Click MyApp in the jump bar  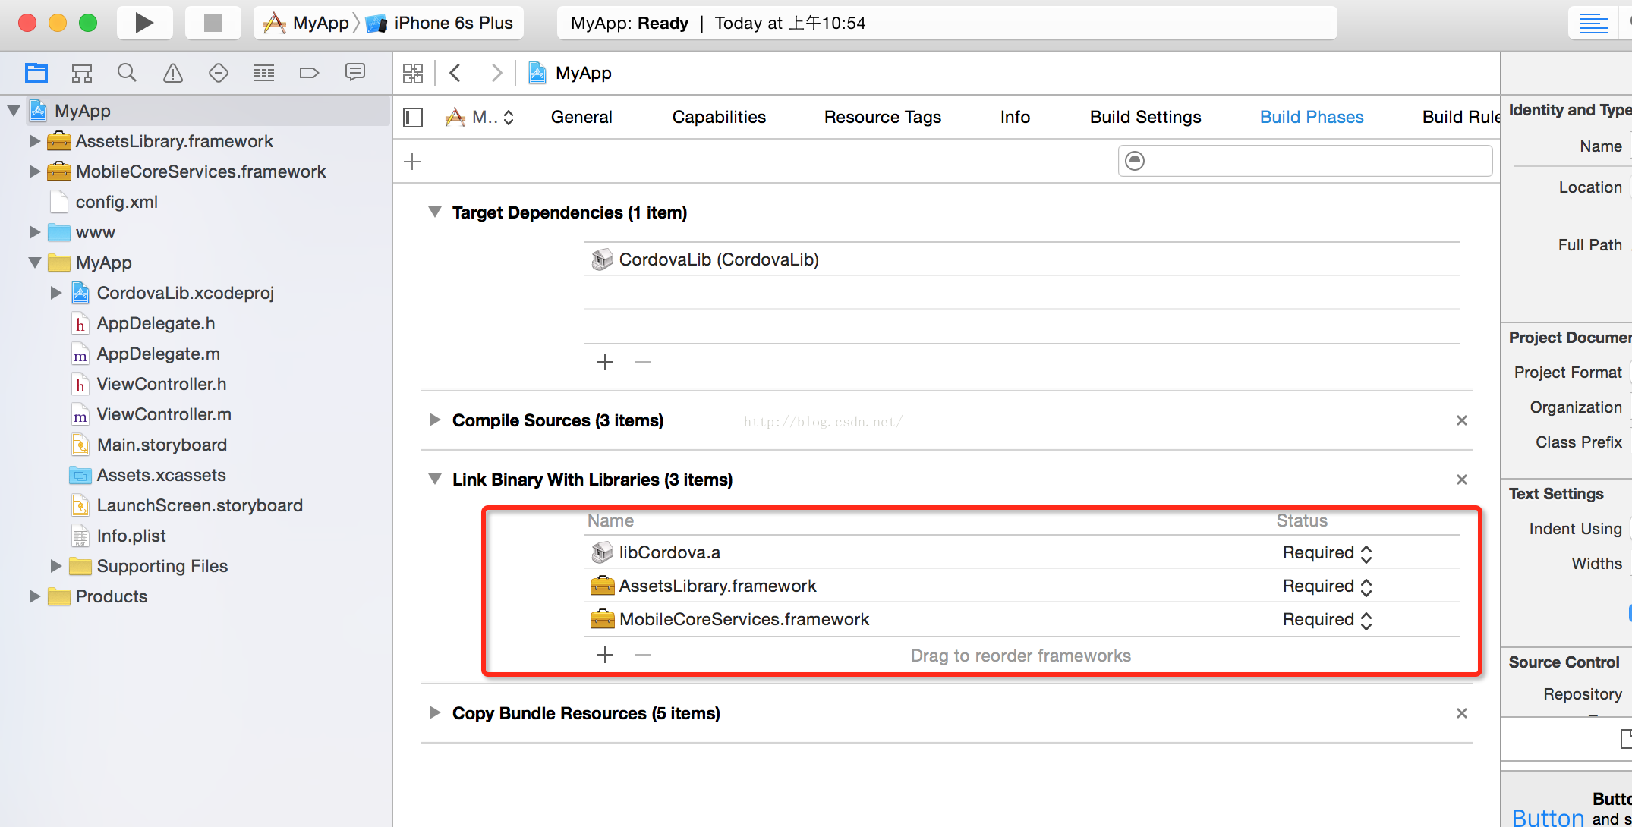tap(570, 73)
